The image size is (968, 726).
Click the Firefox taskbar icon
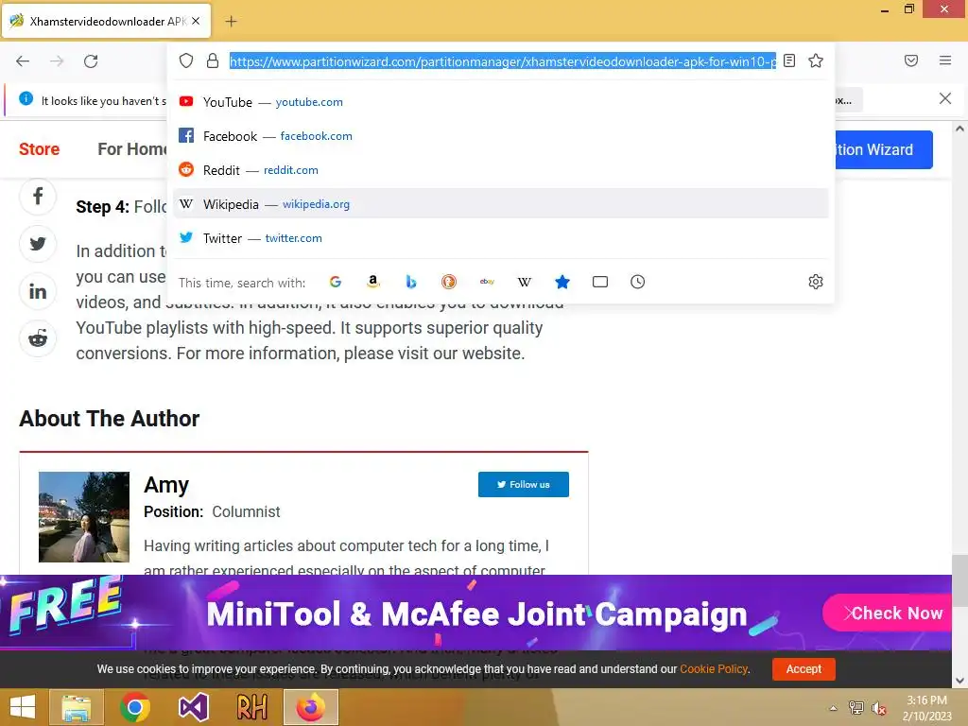(x=310, y=707)
